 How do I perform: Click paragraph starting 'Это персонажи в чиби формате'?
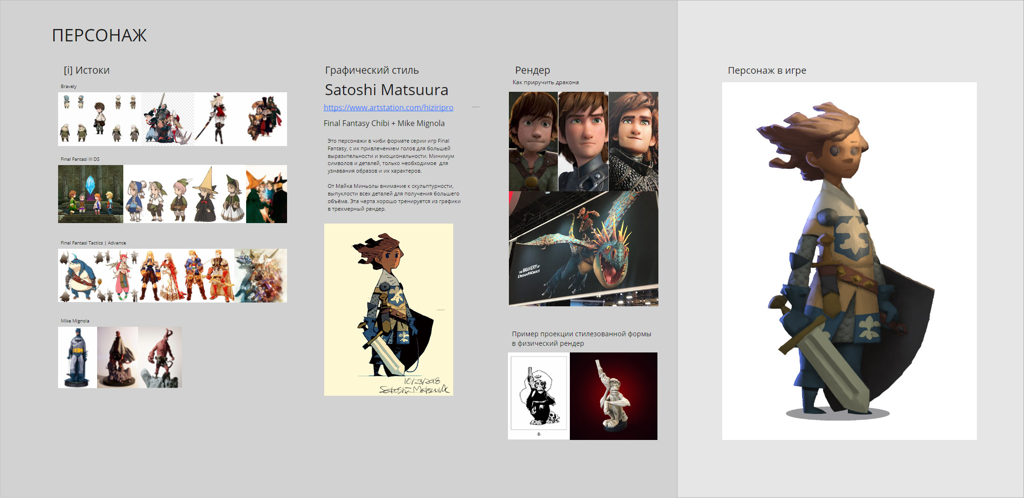pos(391,156)
